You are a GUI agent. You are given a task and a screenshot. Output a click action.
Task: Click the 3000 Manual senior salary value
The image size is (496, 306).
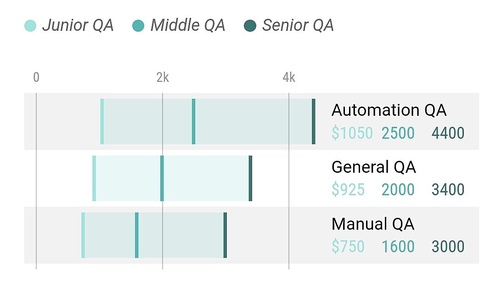pyautogui.click(x=448, y=247)
